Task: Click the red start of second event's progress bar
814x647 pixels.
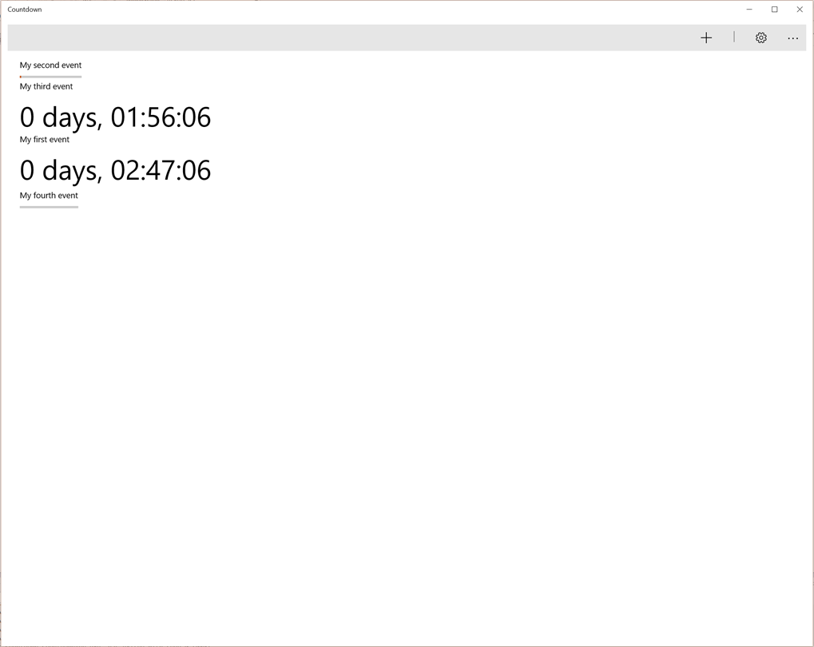Action: (21, 77)
